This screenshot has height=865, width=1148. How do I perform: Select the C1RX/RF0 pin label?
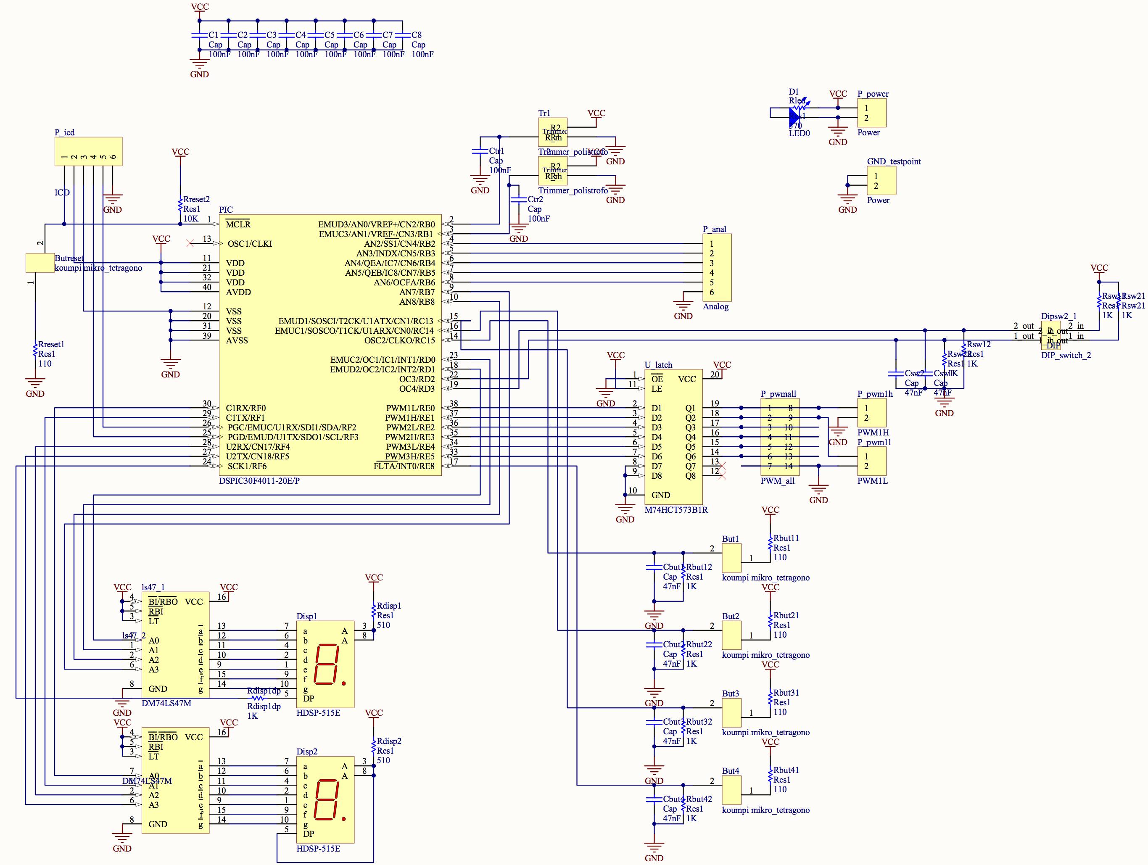point(245,409)
